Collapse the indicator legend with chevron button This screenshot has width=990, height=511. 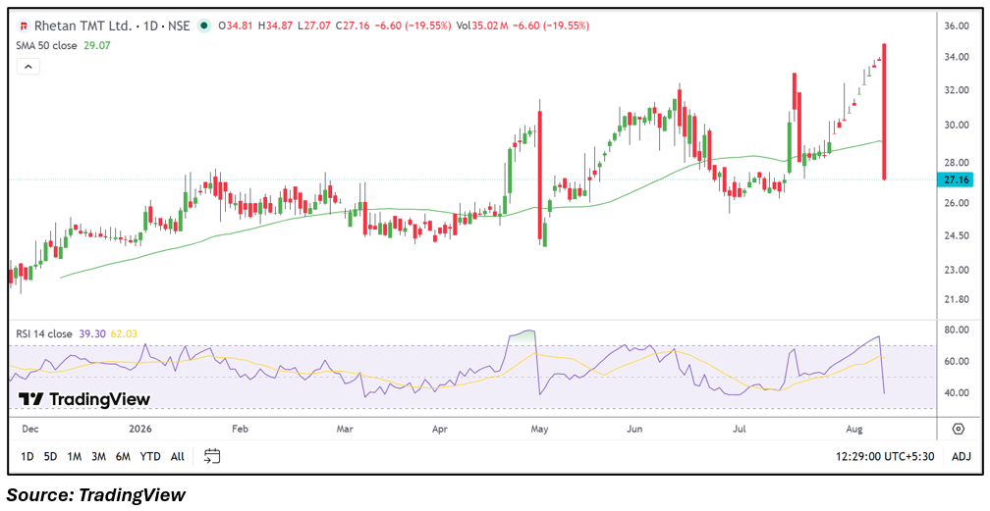28,66
